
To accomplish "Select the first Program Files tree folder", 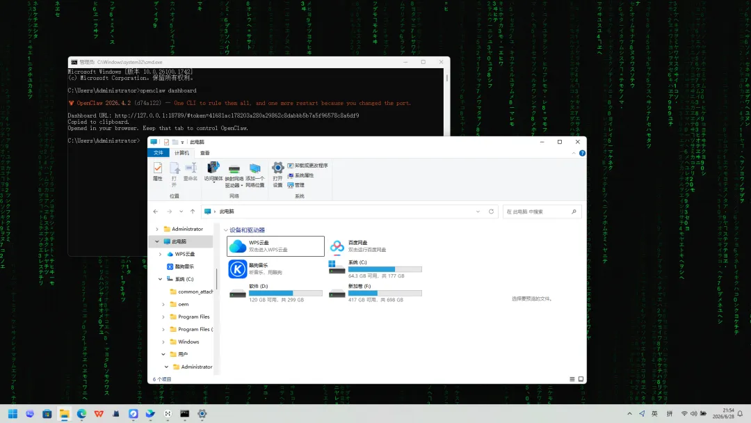I will click(190, 317).
